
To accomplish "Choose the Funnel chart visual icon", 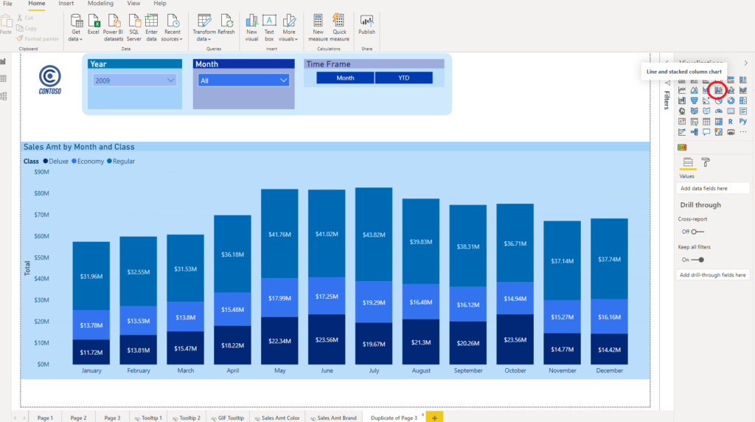I will point(694,100).
